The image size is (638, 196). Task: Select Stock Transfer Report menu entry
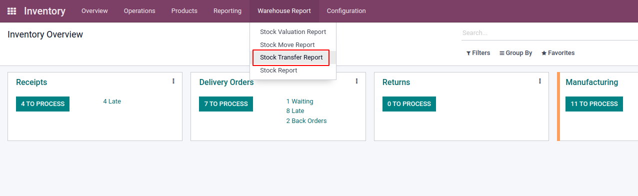click(x=291, y=57)
